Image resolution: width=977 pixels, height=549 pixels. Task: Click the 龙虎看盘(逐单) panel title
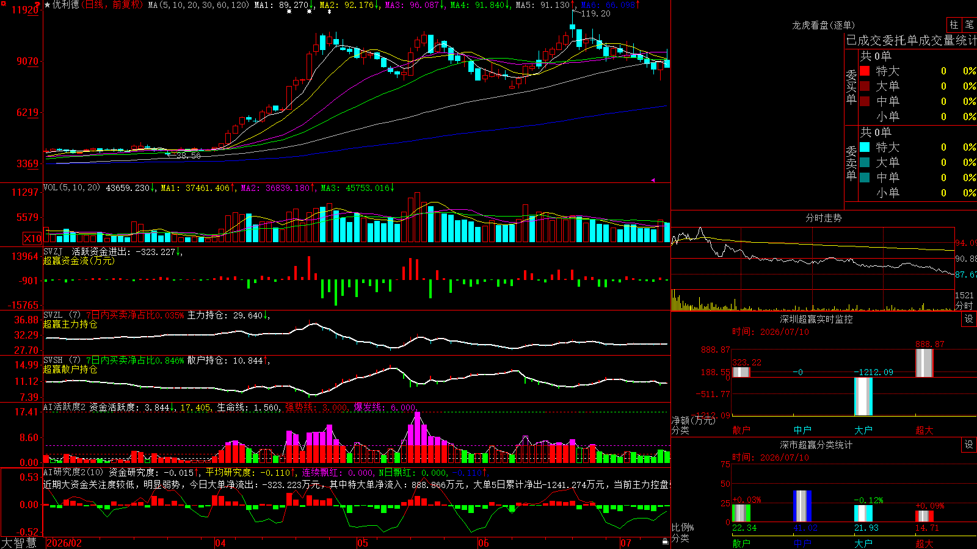tap(823, 25)
